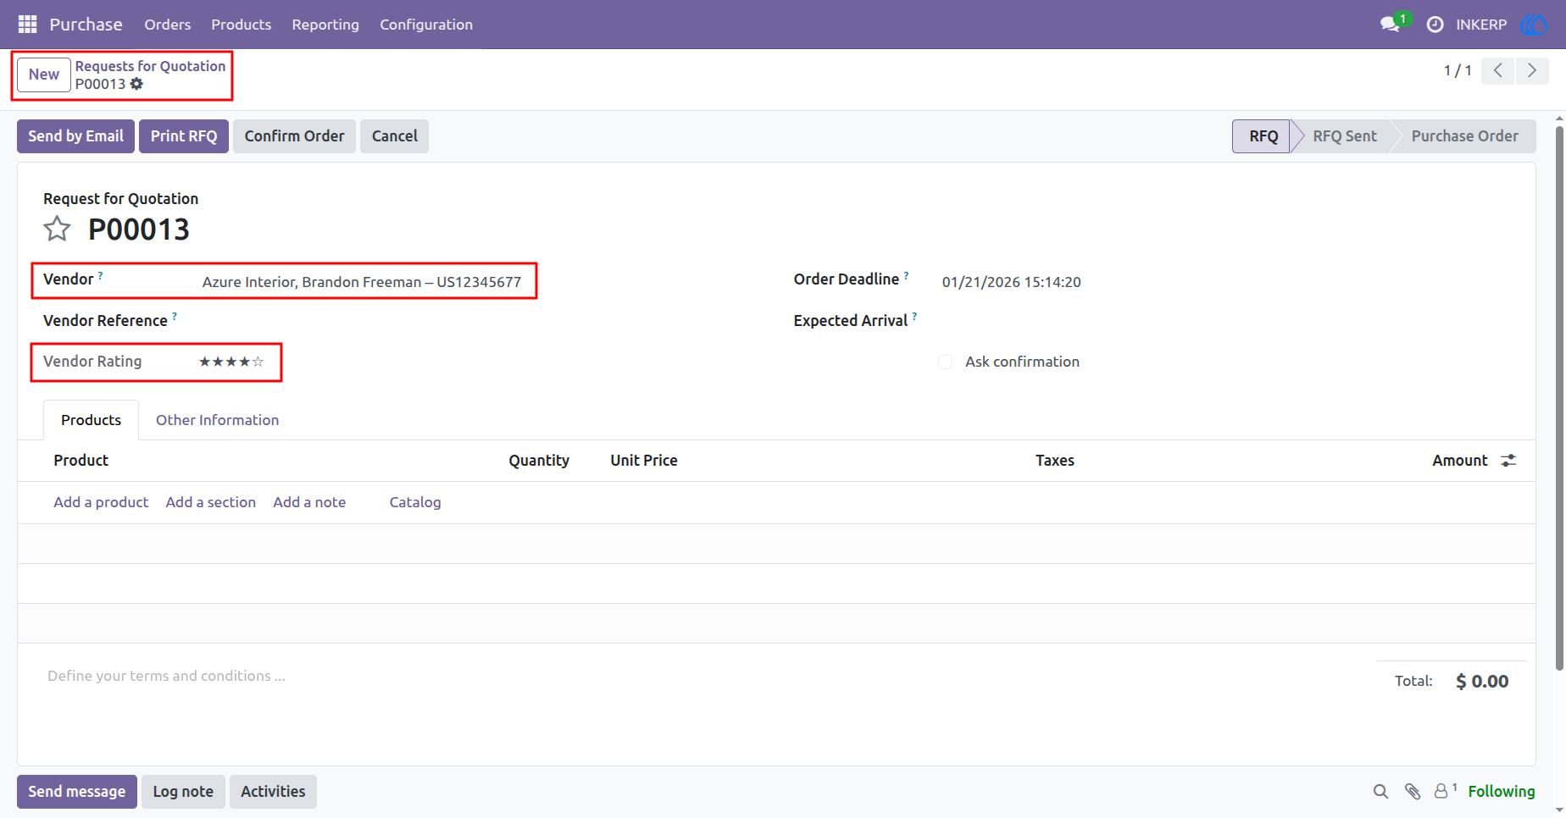Select the RFQ Sent status stage
The height and width of the screenshot is (818, 1566).
tap(1344, 136)
